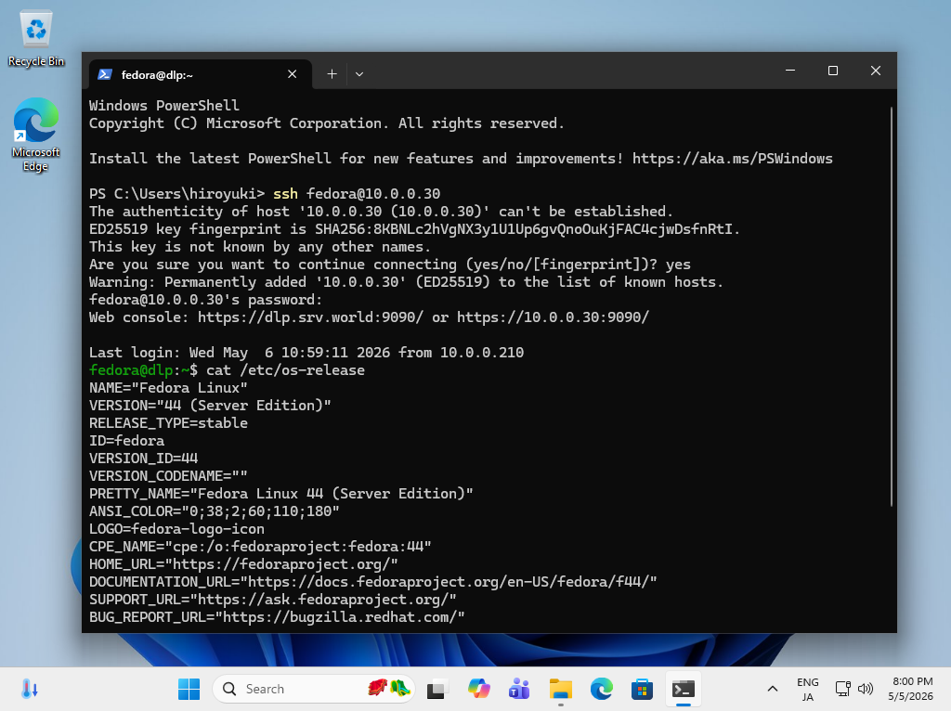Click 'VERSION_ID=44' line

[143, 459]
